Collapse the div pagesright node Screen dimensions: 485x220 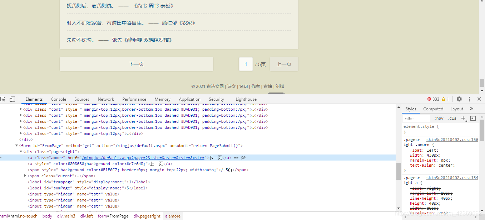pyautogui.click(x=21, y=152)
